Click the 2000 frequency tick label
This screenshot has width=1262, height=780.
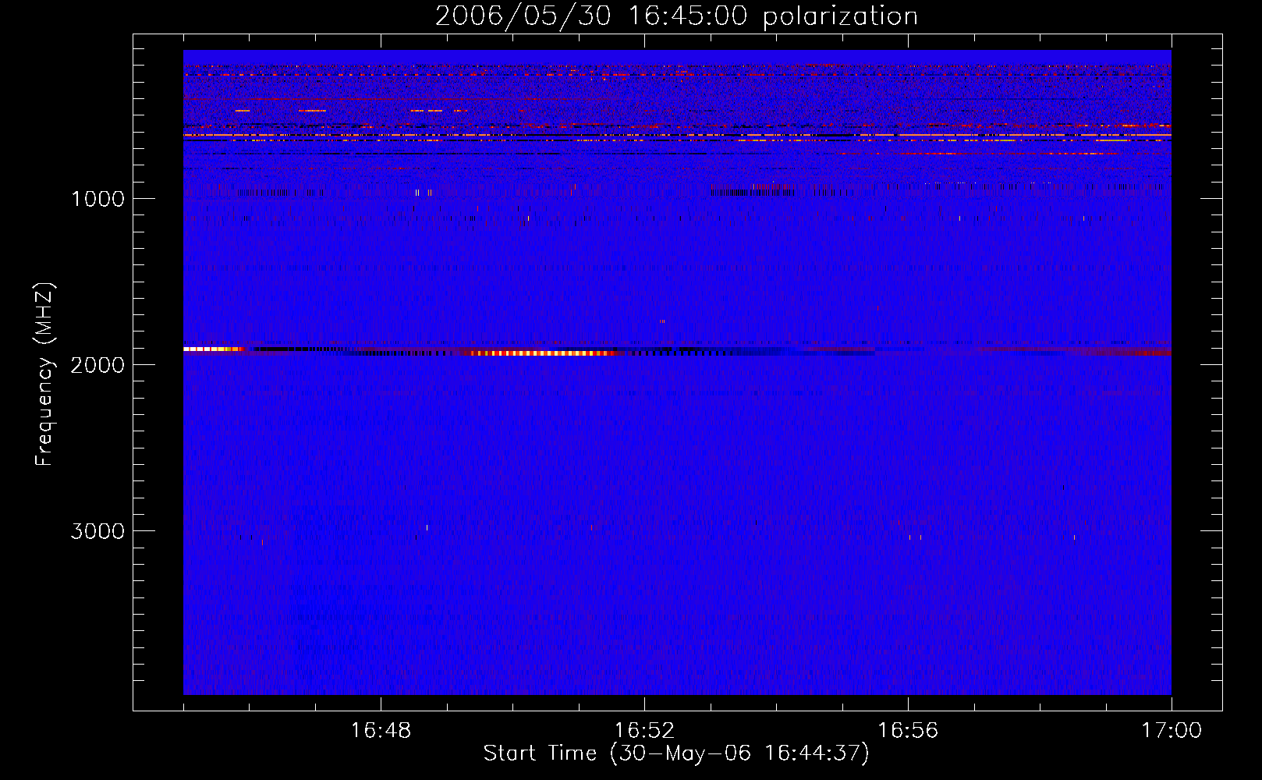tap(97, 365)
